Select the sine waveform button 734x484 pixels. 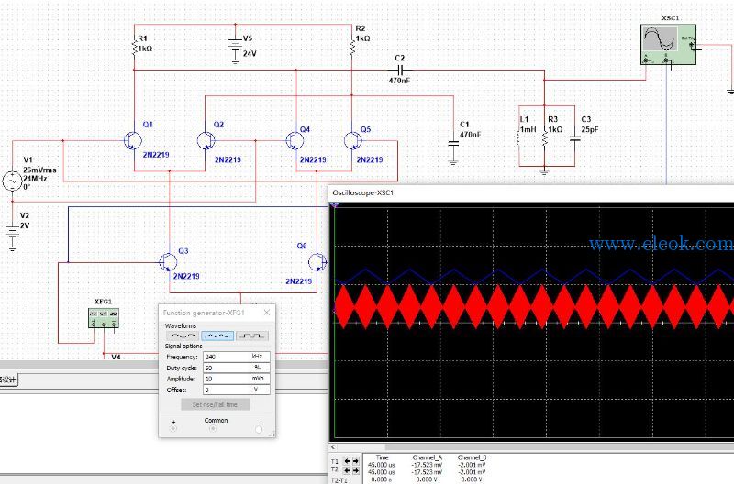(x=182, y=335)
